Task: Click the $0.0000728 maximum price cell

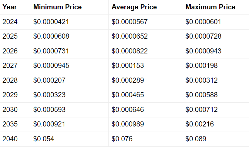Action: pos(203,37)
